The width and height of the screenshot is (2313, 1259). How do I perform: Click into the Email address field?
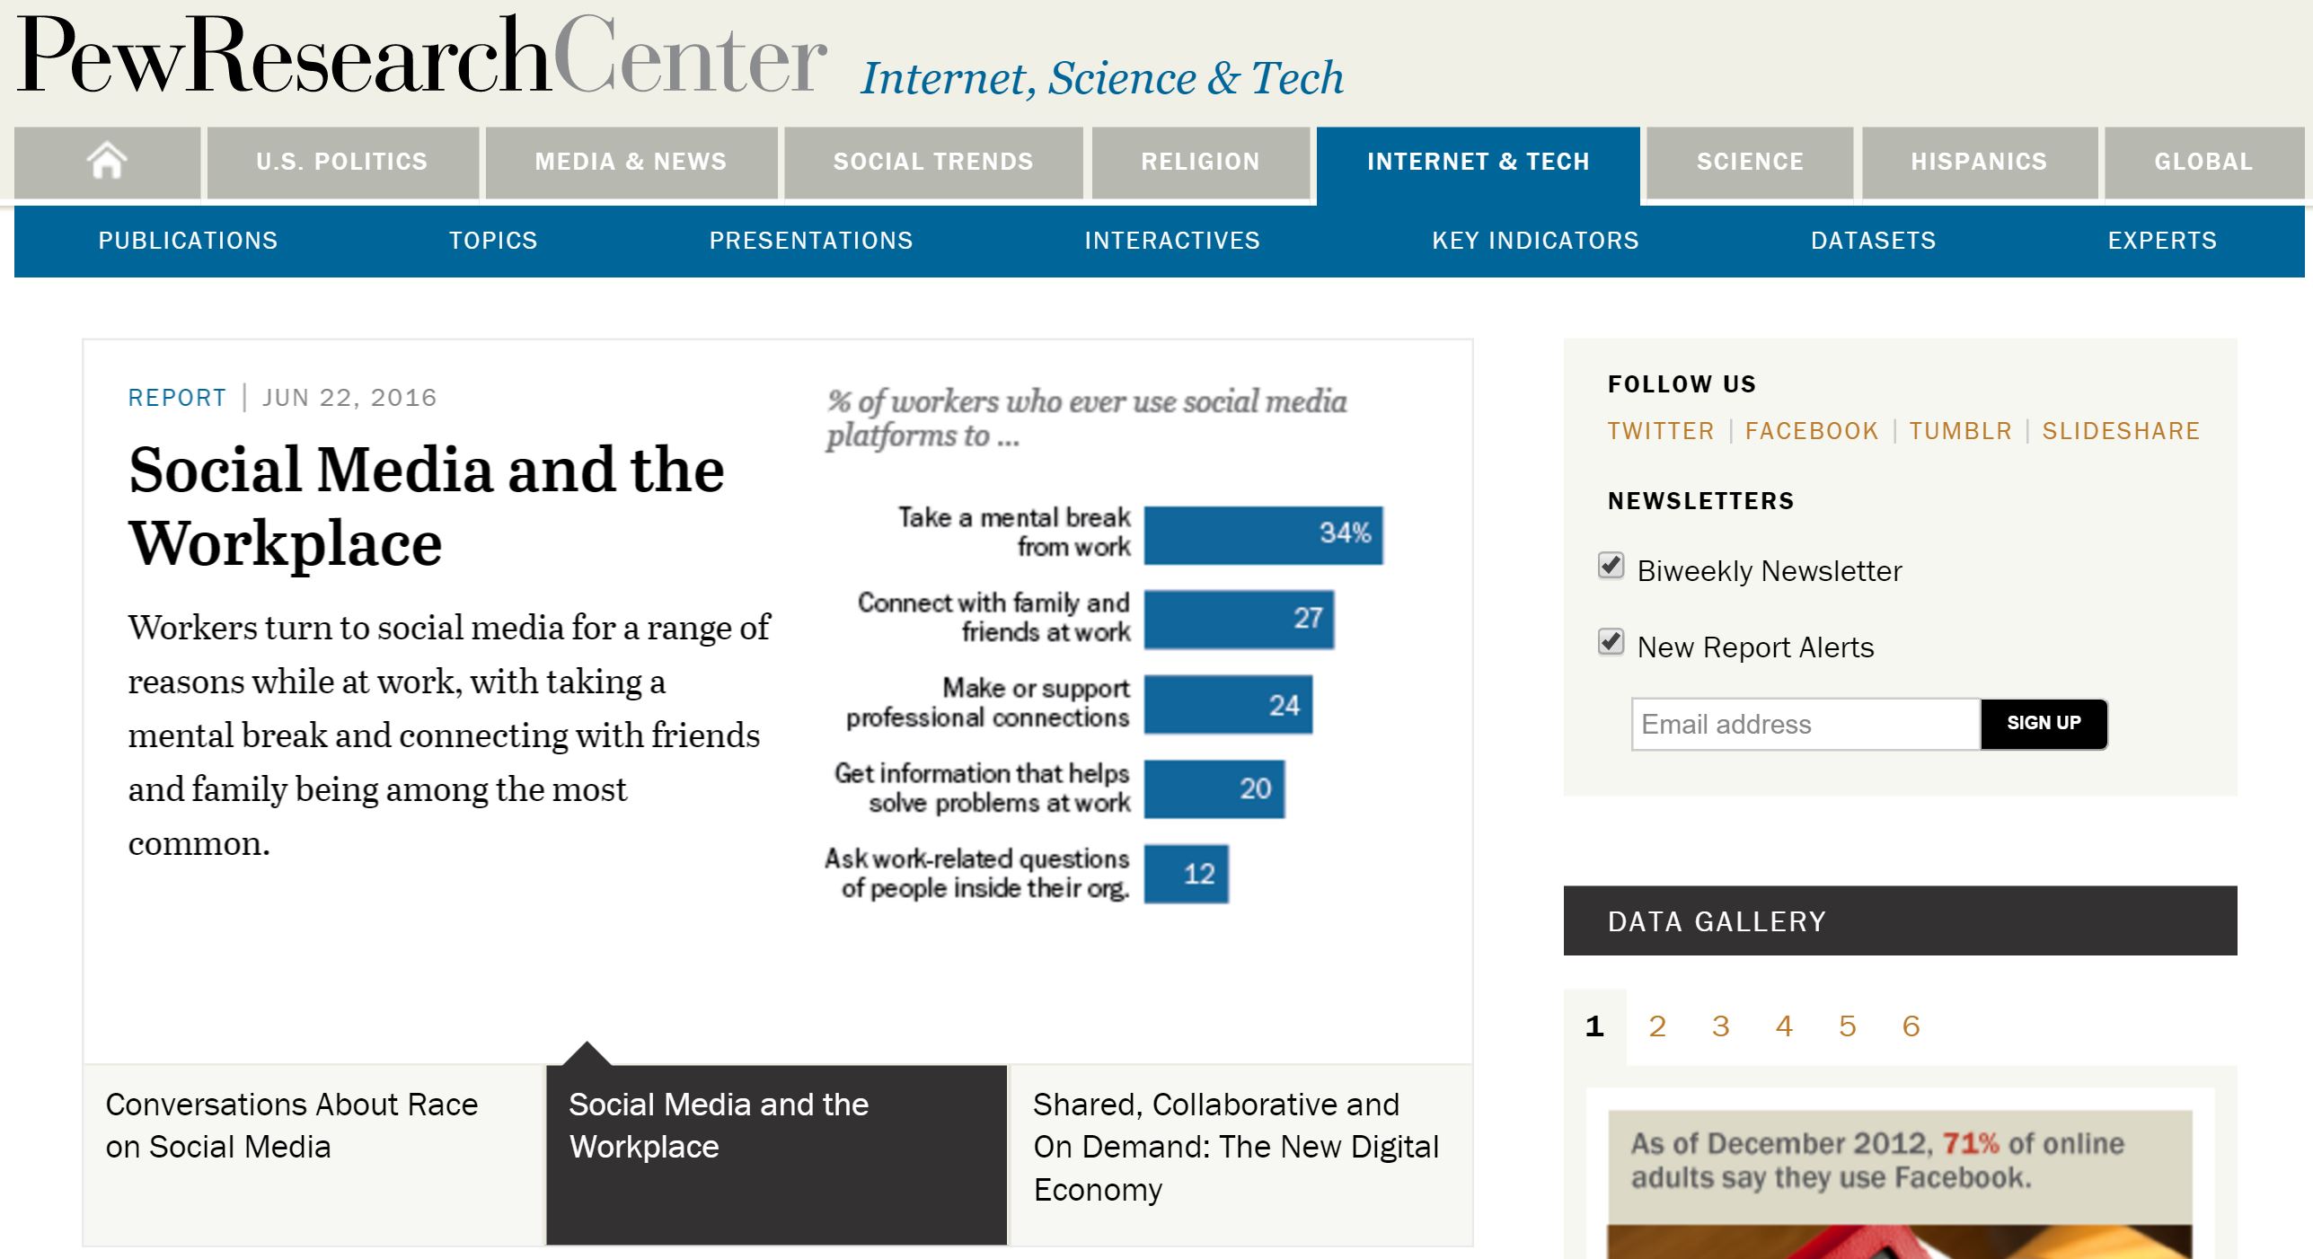(x=1805, y=724)
